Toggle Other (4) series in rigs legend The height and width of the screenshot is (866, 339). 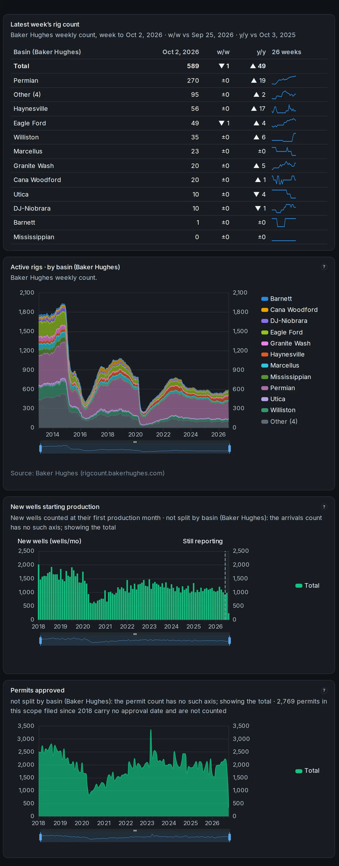click(x=279, y=421)
